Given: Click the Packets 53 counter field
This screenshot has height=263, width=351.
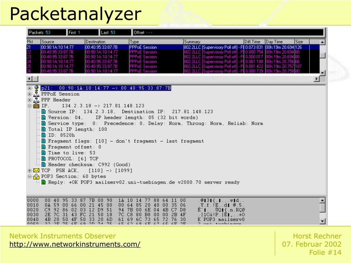Looking at the screenshot, I should coord(47,33).
